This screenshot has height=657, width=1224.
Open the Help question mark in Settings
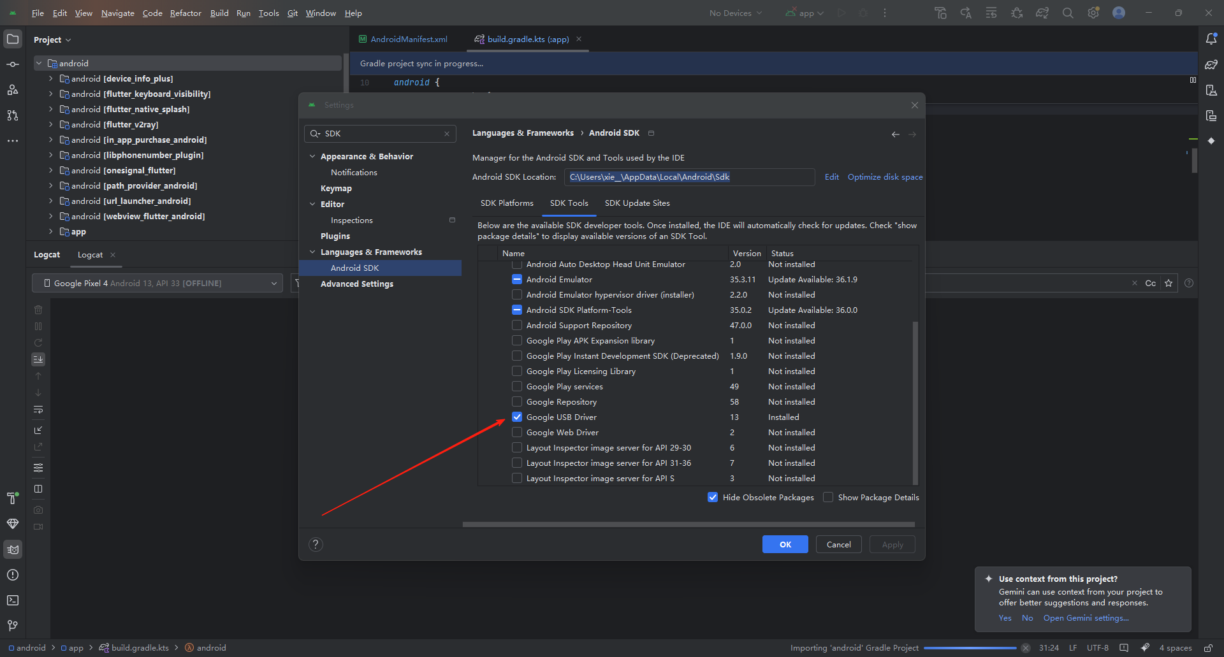(x=316, y=544)
